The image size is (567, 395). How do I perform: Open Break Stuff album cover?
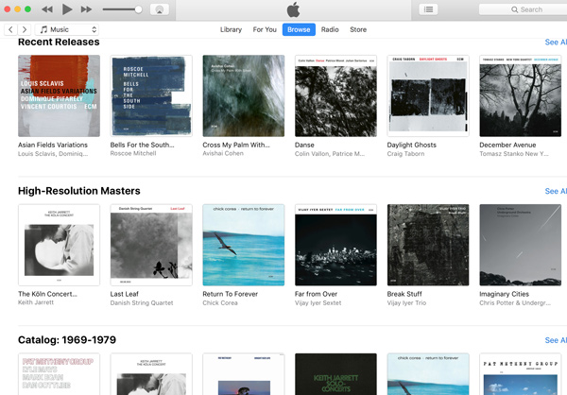pos(428,245)
